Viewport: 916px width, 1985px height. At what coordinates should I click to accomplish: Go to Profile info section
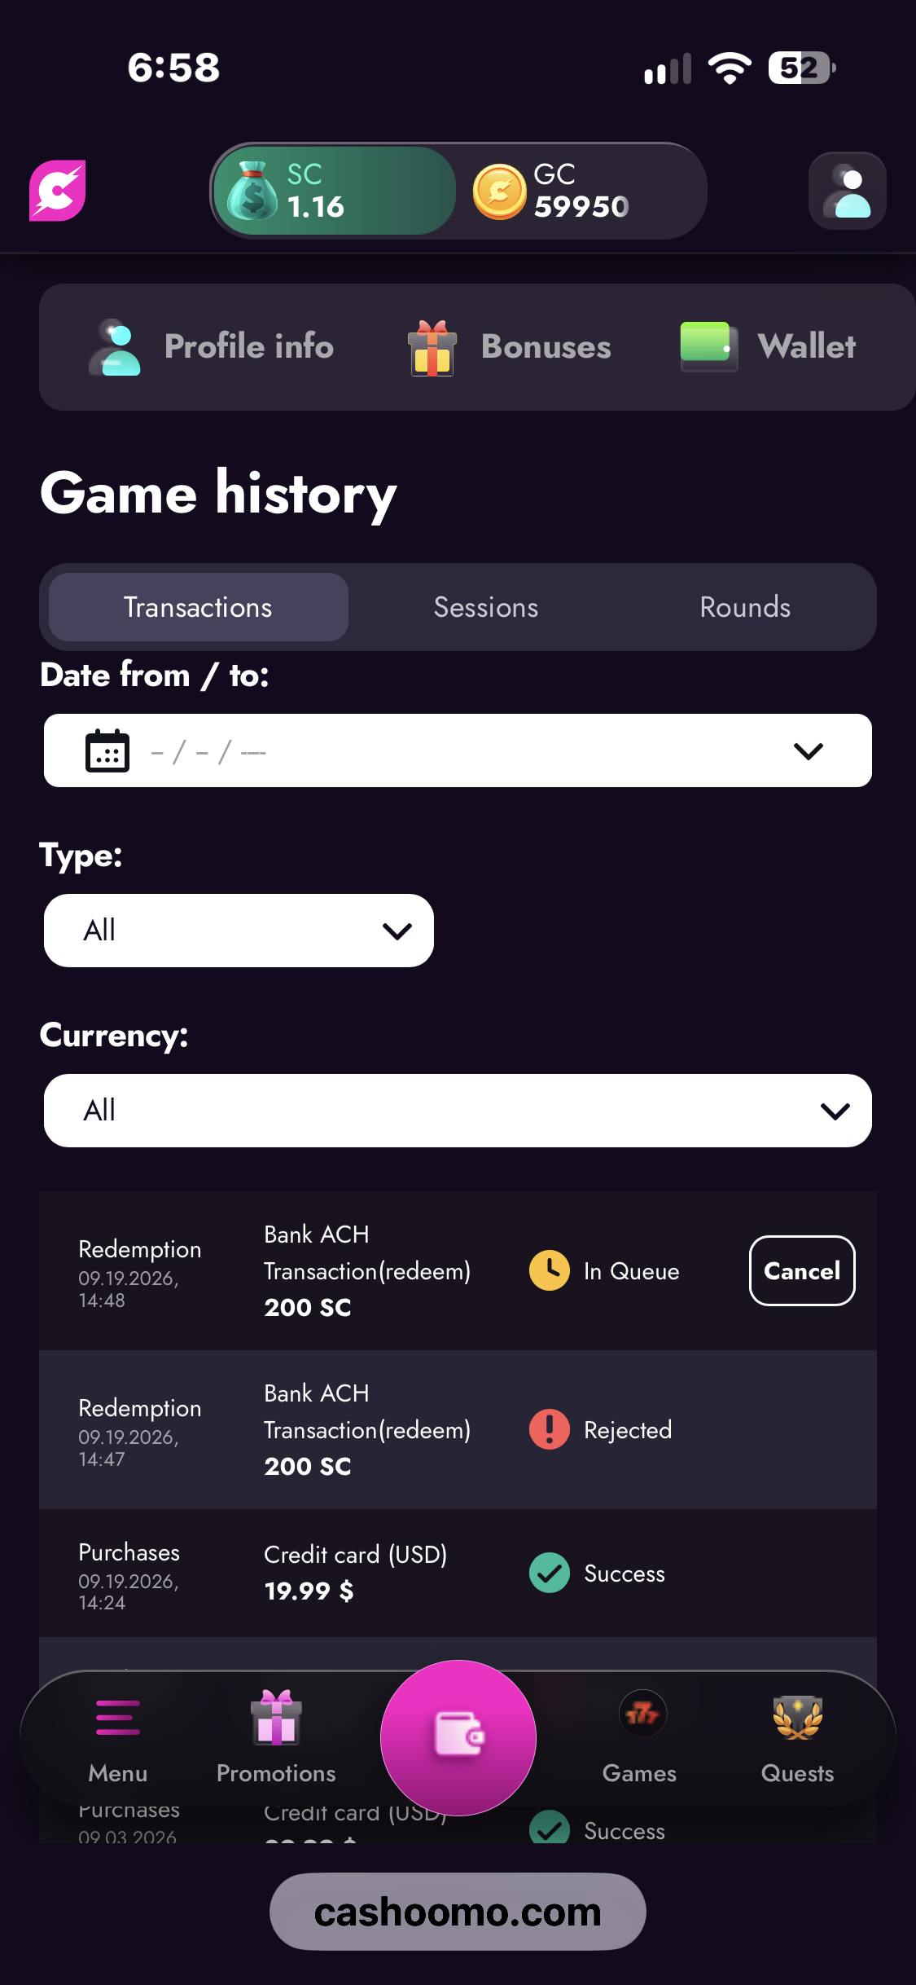(211, 347)
